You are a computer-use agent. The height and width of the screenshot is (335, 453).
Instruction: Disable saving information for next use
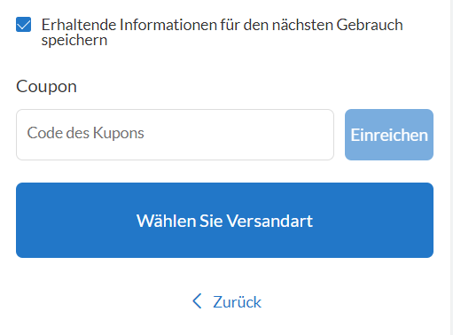pyautogui.click(x=24, y=24)
